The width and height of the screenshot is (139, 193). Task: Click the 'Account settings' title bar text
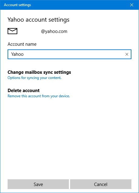click(x=17, y=5)
